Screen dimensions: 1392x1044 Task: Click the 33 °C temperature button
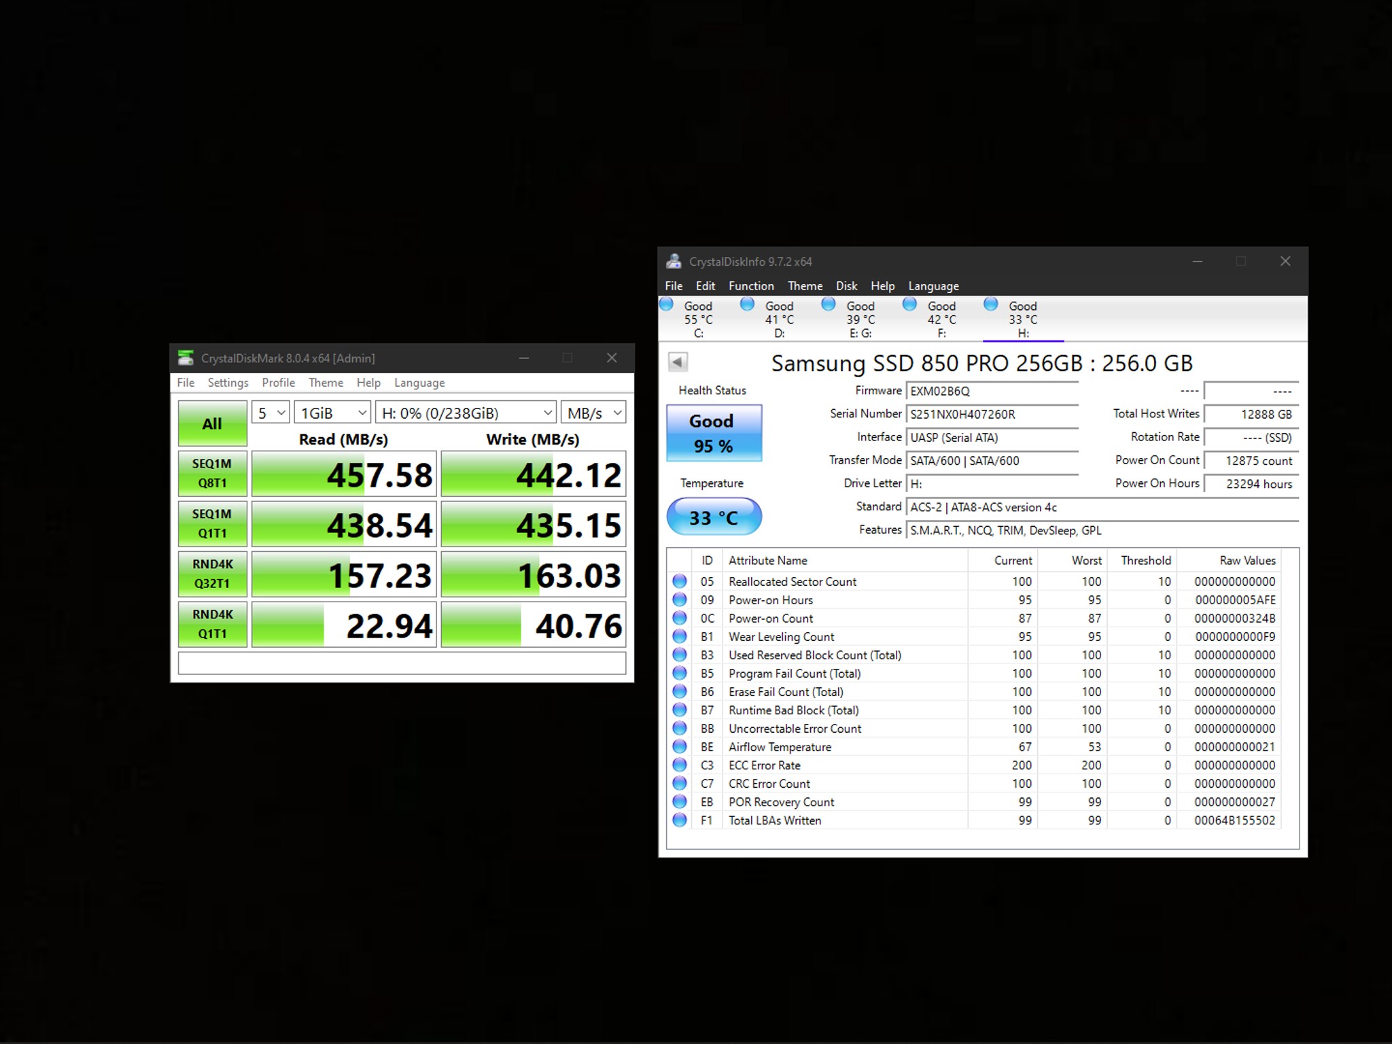714,517
